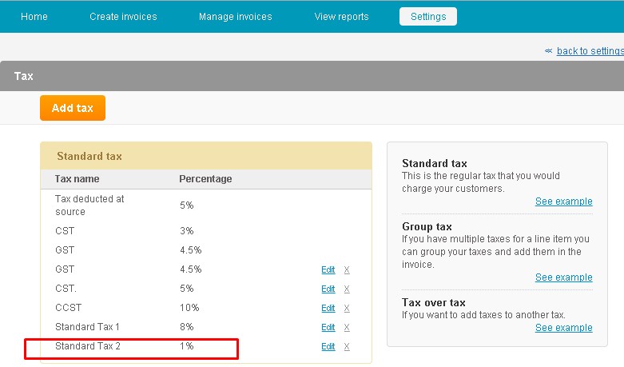Open the Settings tab
624x367 pixels.
(428, 17)
